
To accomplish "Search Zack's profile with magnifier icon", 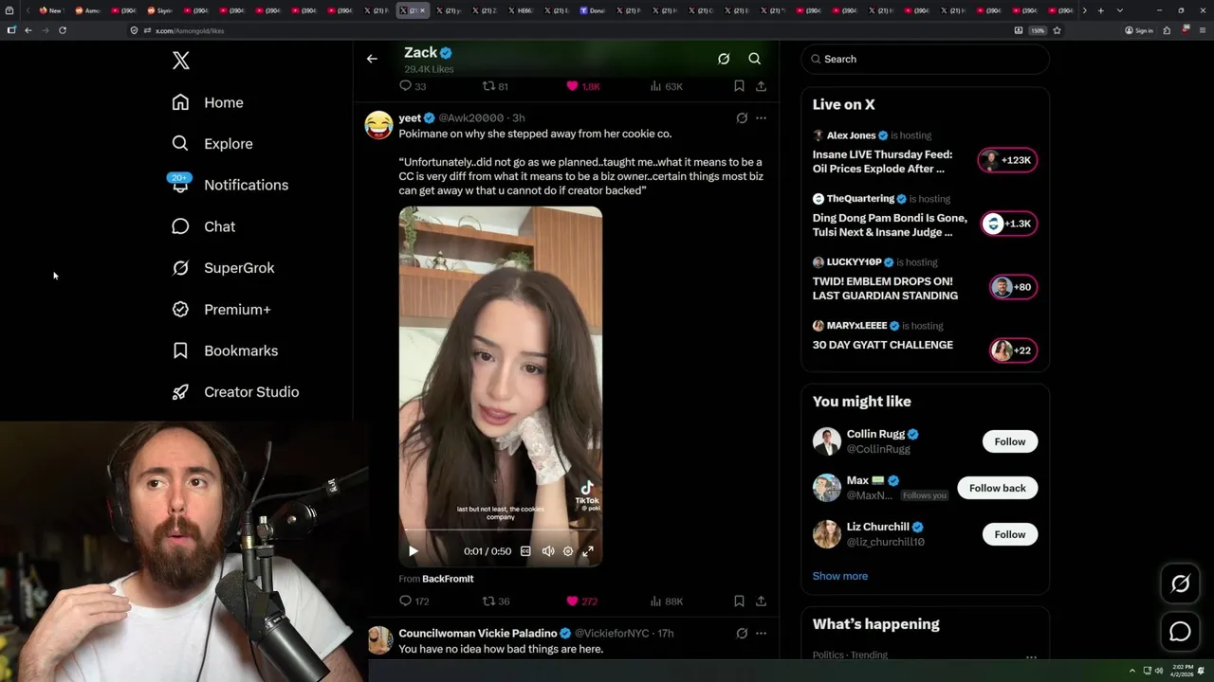I will tap(755, 59).
